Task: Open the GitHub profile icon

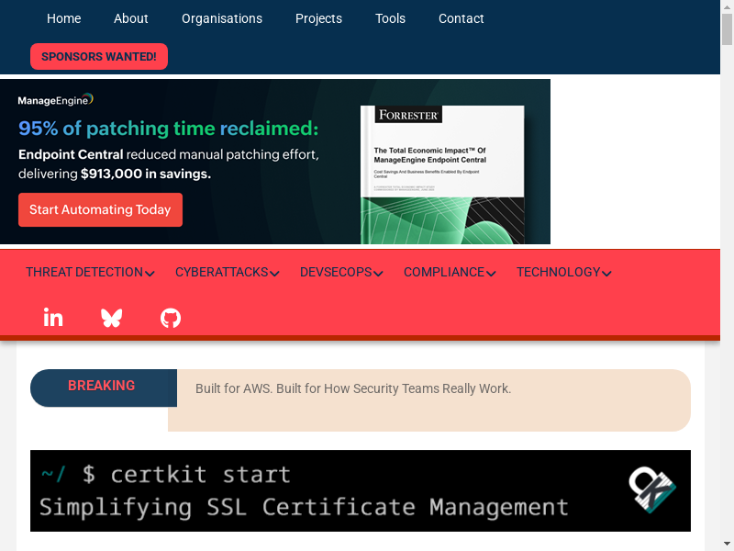Action: point(171,318)
